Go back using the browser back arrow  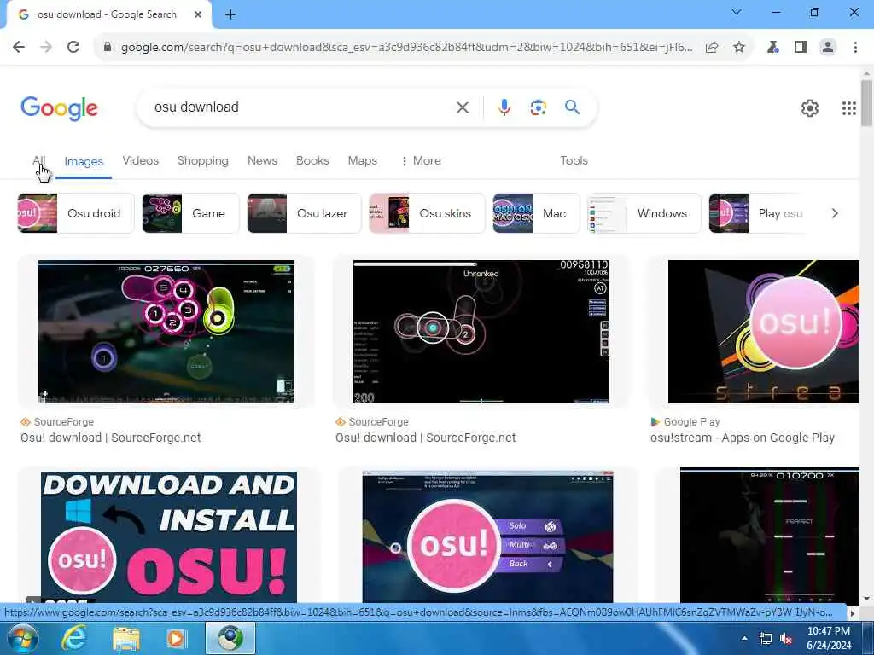pyautogui.click(x=19, y=48)
